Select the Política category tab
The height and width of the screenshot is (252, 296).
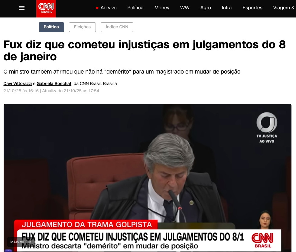pyautogui.click(x=51, y=27)
